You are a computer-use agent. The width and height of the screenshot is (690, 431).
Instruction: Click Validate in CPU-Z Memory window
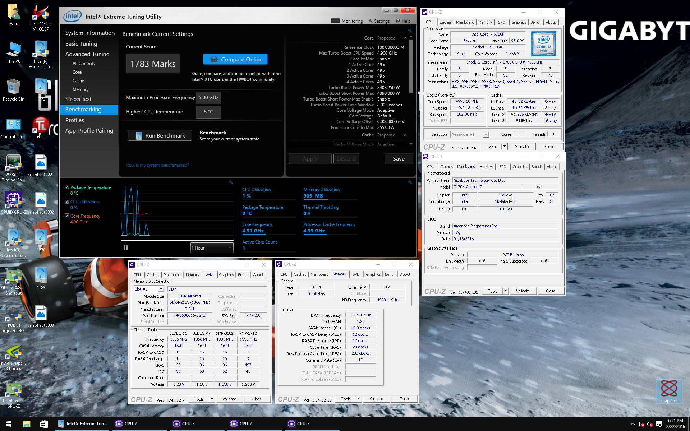click(376, 399)
